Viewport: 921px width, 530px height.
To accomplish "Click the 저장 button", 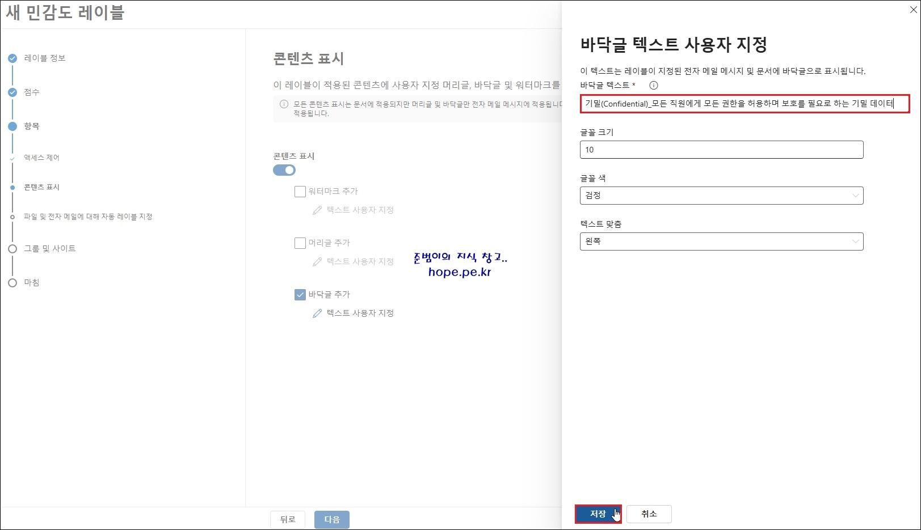I will (598, 514).
